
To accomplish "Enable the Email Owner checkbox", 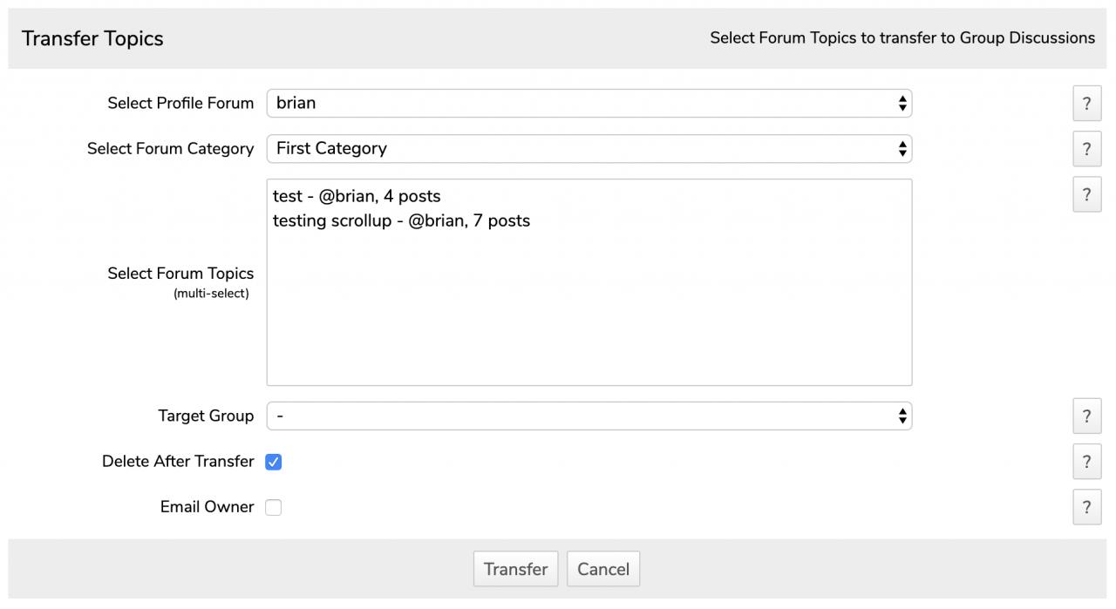I will click(274, 507).
